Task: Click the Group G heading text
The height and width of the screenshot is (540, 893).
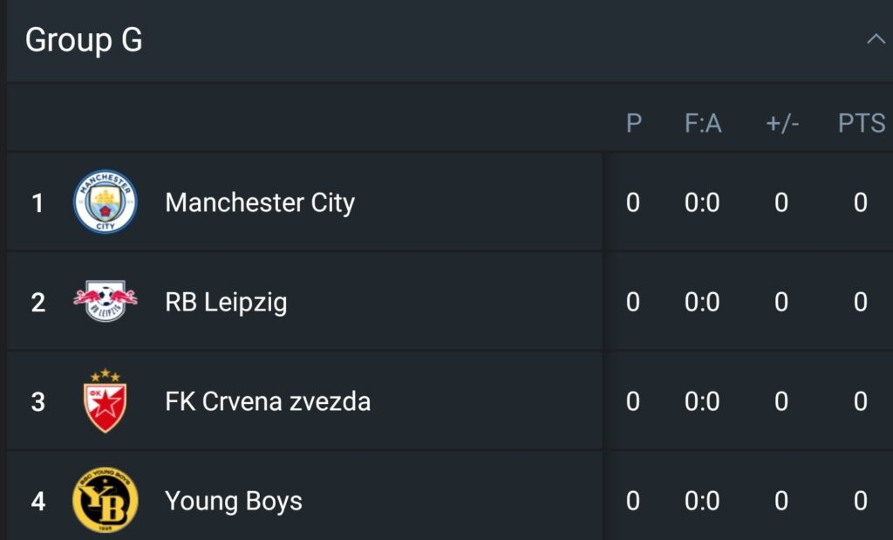Action: tap(84, 40)
